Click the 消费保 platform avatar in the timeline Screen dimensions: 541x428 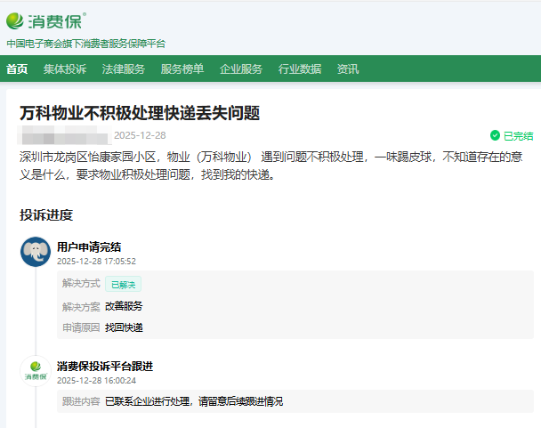[x=36, y=370]
